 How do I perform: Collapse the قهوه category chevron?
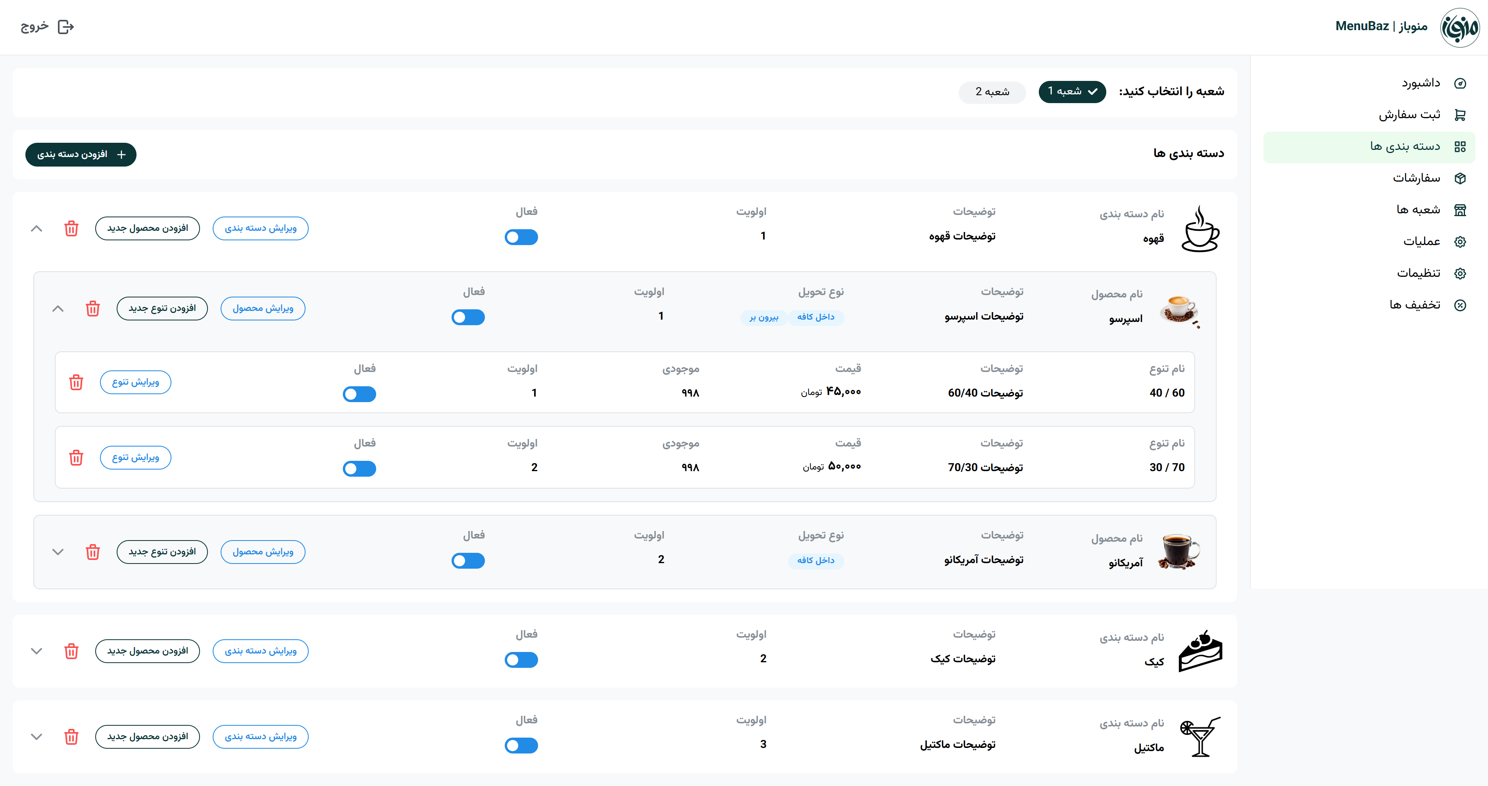pyautogui.click(x=37, y=228)
